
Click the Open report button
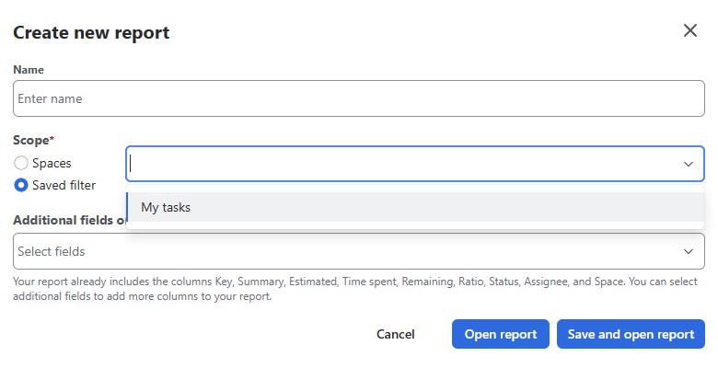click(500, 334)
